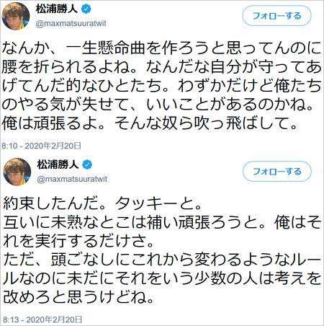The image size is (324, 326).
Task: Click the verified badge on second tweet
Action: [x=88, y=164]
